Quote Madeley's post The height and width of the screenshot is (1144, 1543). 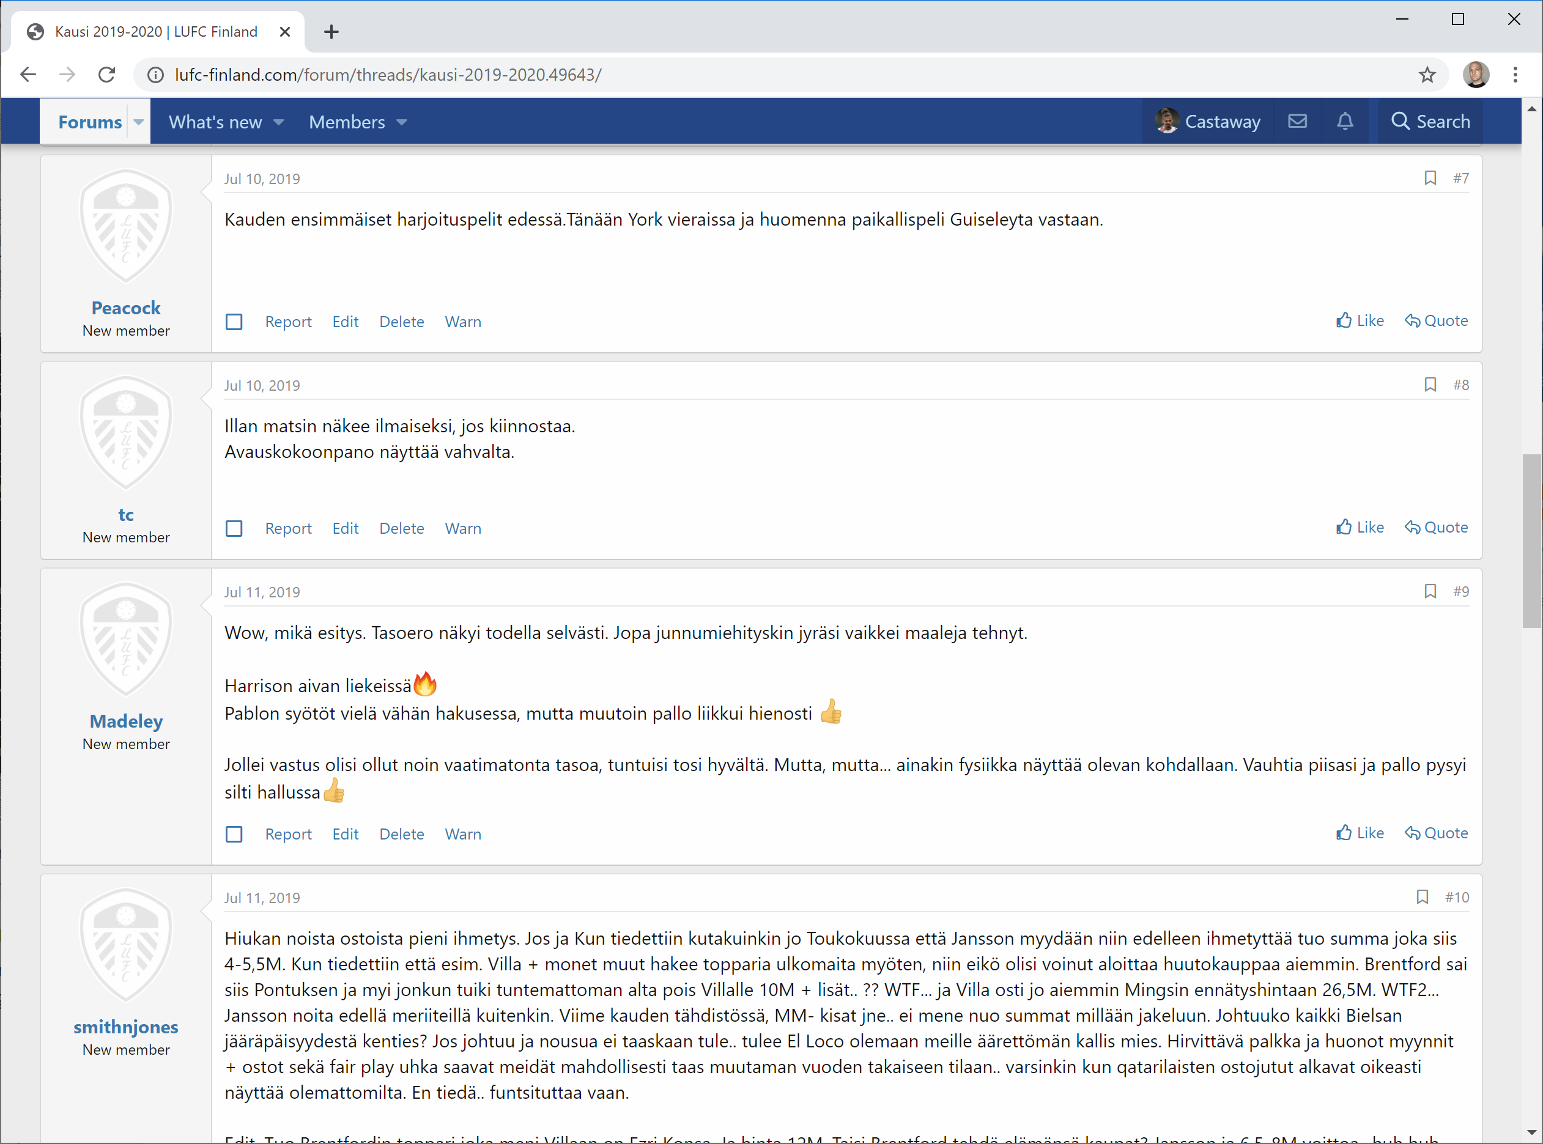[x=1435, y=832]
